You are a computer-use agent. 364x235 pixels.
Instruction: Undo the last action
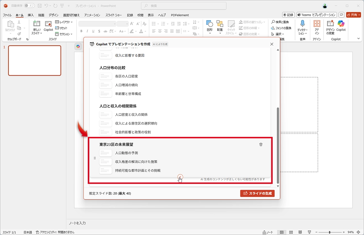click(46, 6)
